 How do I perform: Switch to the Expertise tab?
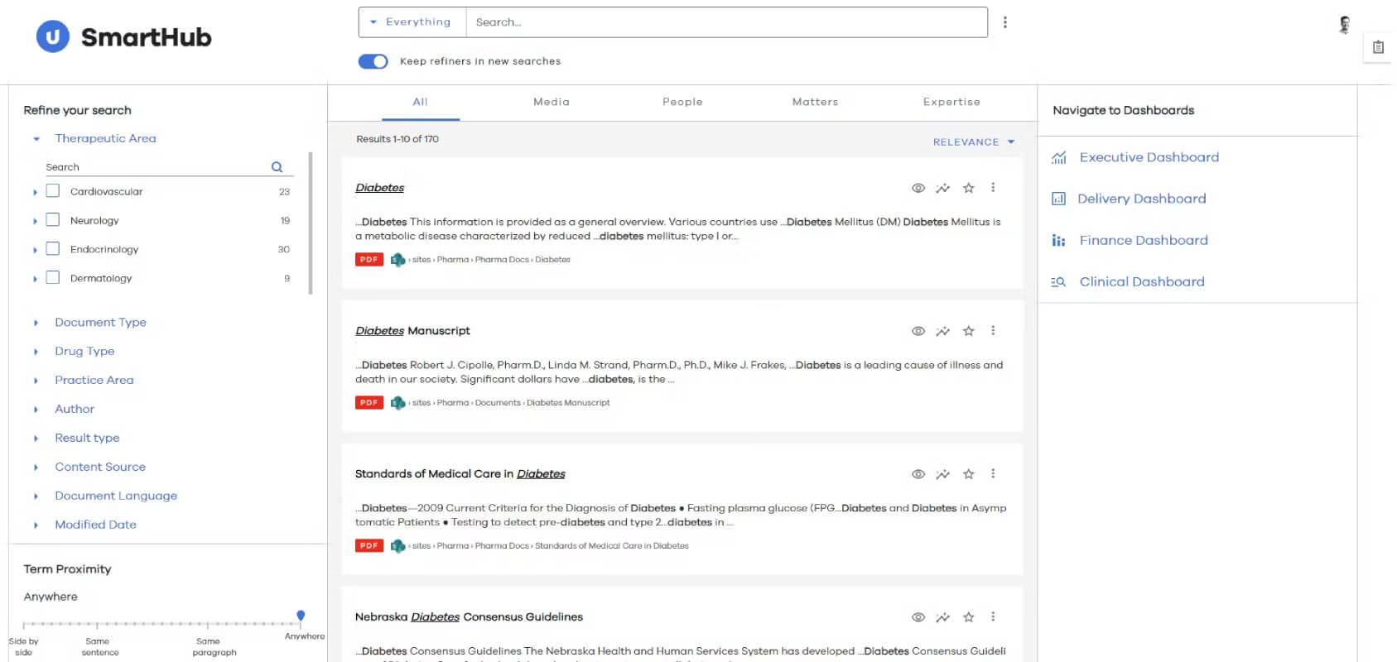point(951,102)
